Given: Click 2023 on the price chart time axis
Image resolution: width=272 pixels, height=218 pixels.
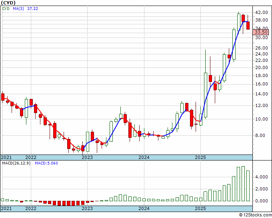Looking at the screenshot, I should click(x=87, y=157).
